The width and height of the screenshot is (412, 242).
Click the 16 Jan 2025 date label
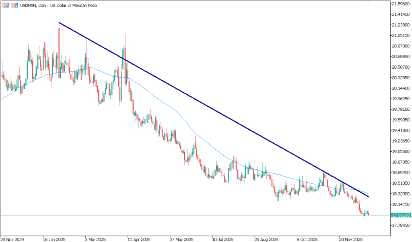[54, 239]
